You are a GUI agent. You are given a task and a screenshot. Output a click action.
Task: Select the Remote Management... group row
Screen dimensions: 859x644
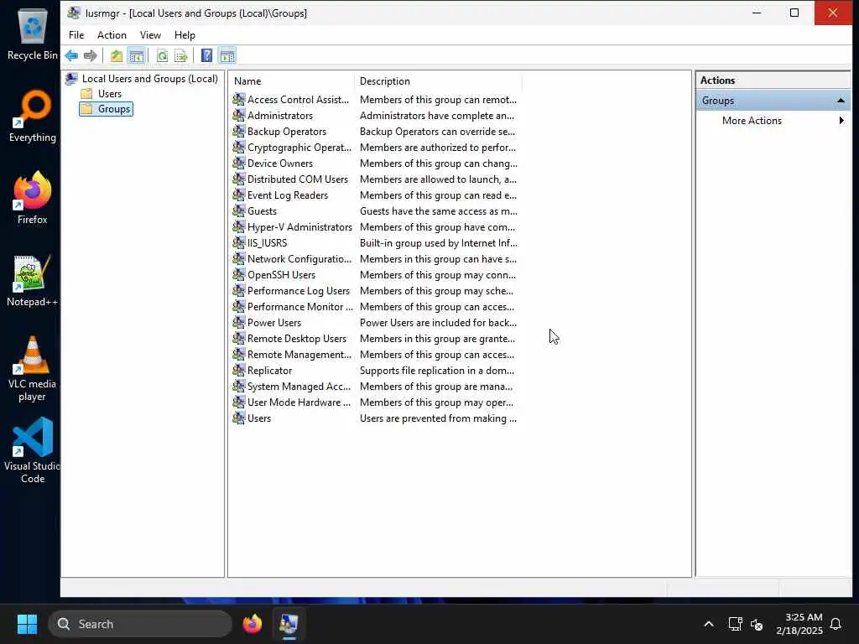(375, 354)
